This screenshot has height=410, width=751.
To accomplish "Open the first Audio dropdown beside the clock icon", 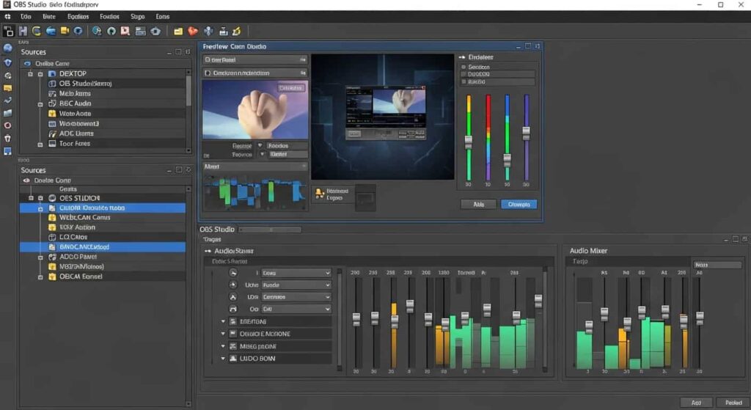I will click(x=296, y=273).
